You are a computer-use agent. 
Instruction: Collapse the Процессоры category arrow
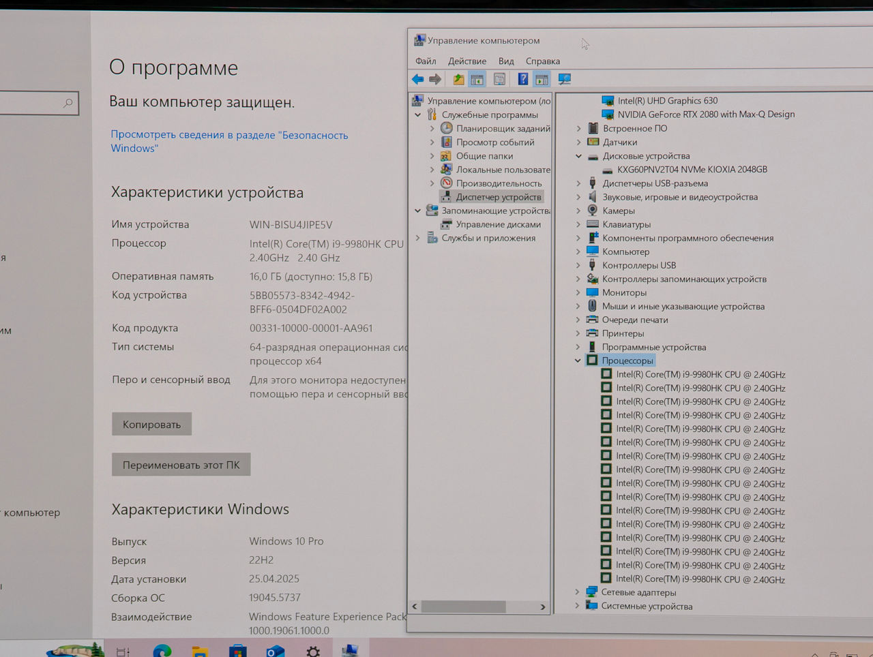pyautogui.click(x=578, y=361)
